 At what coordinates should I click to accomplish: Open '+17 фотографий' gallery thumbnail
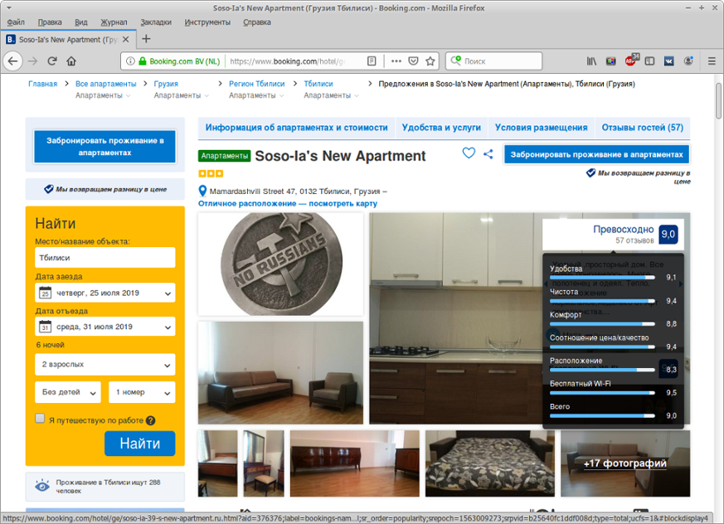coord(625,463)
